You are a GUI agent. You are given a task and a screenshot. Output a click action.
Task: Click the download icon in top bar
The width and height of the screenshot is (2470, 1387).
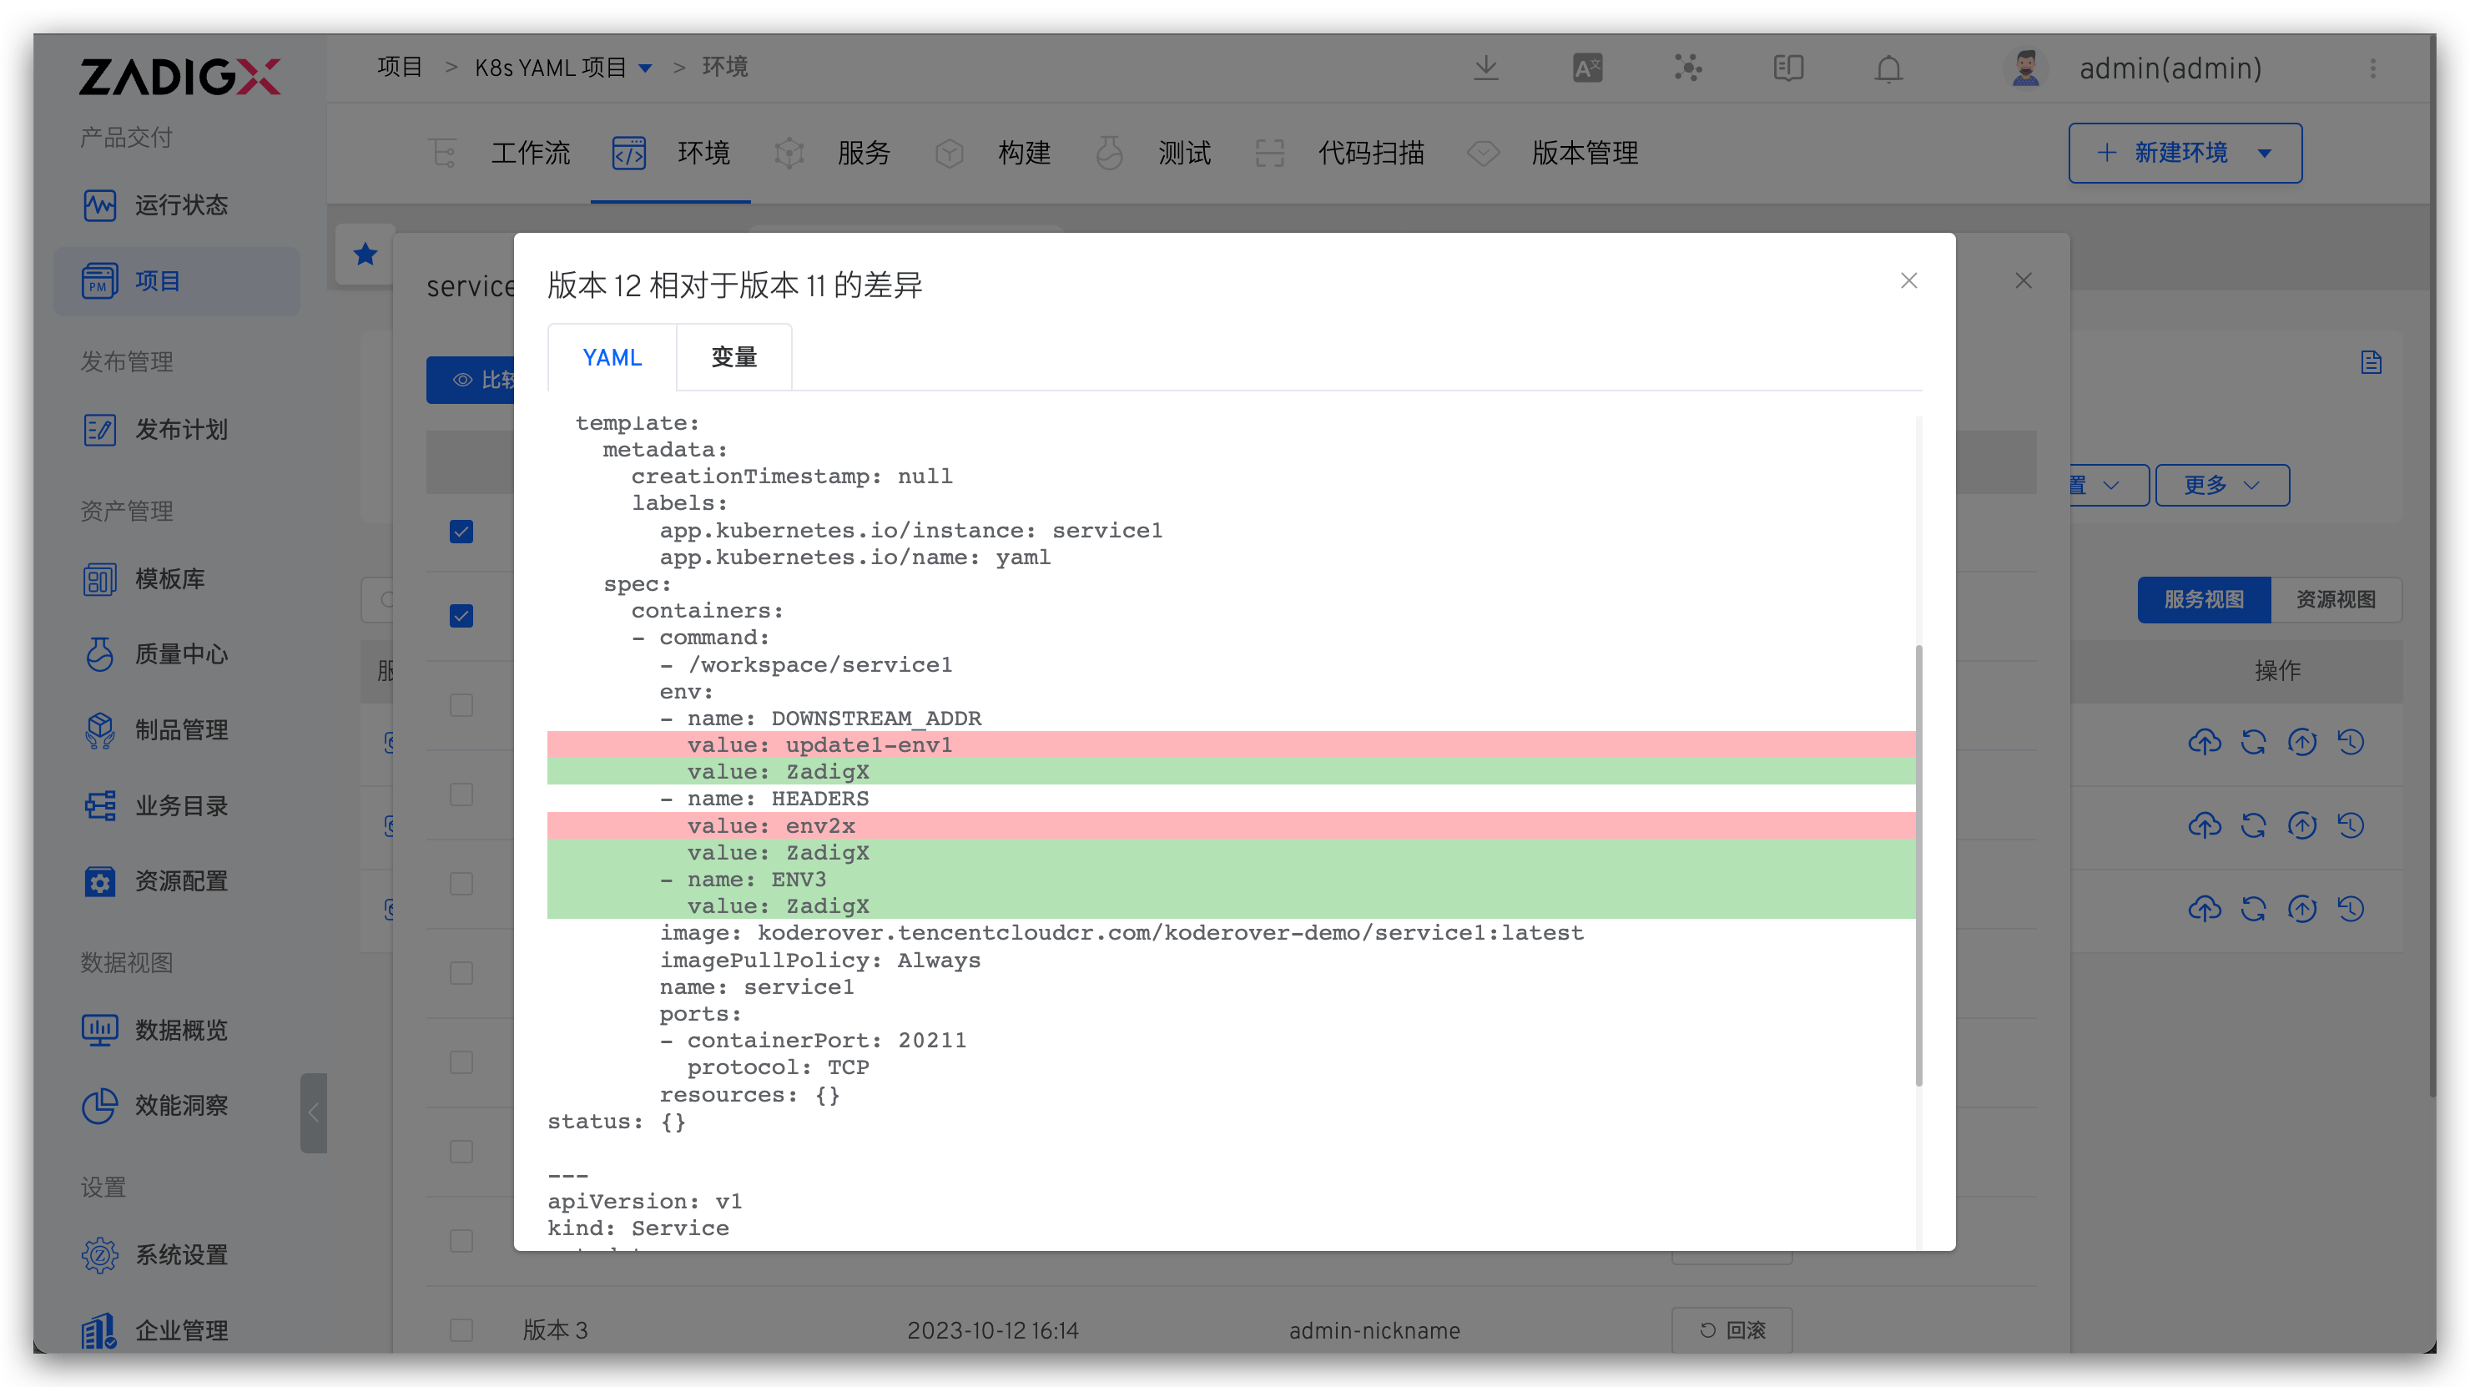(x=1485, y=68)
